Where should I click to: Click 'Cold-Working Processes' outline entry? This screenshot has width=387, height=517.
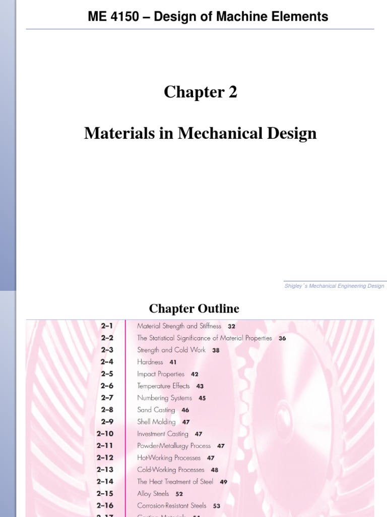pyautogui.click(x=170, y=470)
